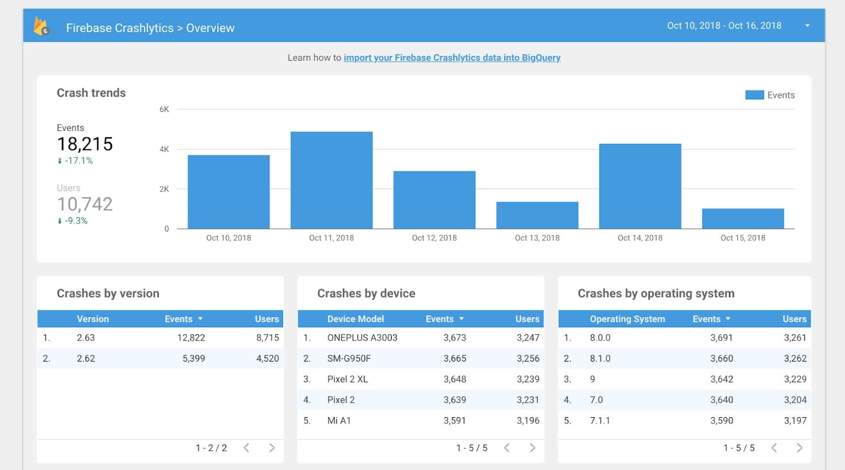The height and width of the screenshot is (470, 845).
Task: Go to previous page in Crashes by device
Action: tap(507, 448)
